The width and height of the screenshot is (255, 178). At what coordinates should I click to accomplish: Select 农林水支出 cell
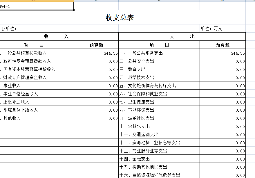(x=159, y=126)
